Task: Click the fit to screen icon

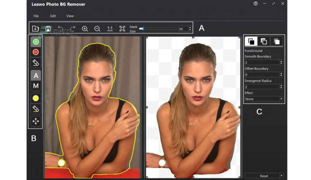Action: [x=122, y=29]
